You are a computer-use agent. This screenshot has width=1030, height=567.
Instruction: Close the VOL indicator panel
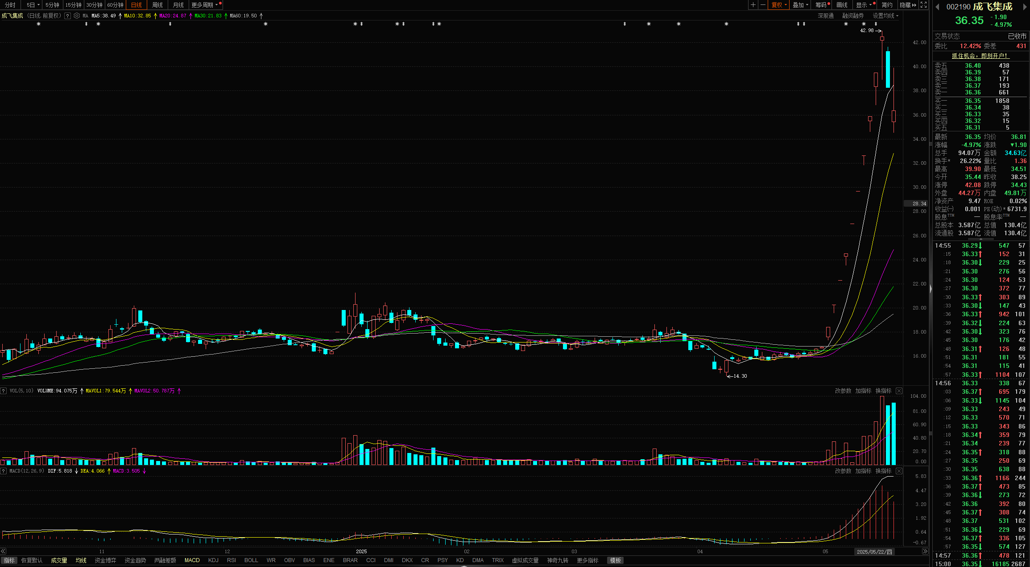click(x=899, y=391)
